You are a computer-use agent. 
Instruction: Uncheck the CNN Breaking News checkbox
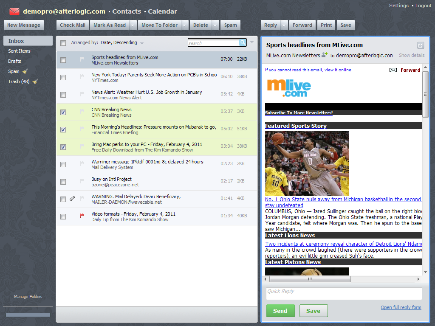click(63, 112)
